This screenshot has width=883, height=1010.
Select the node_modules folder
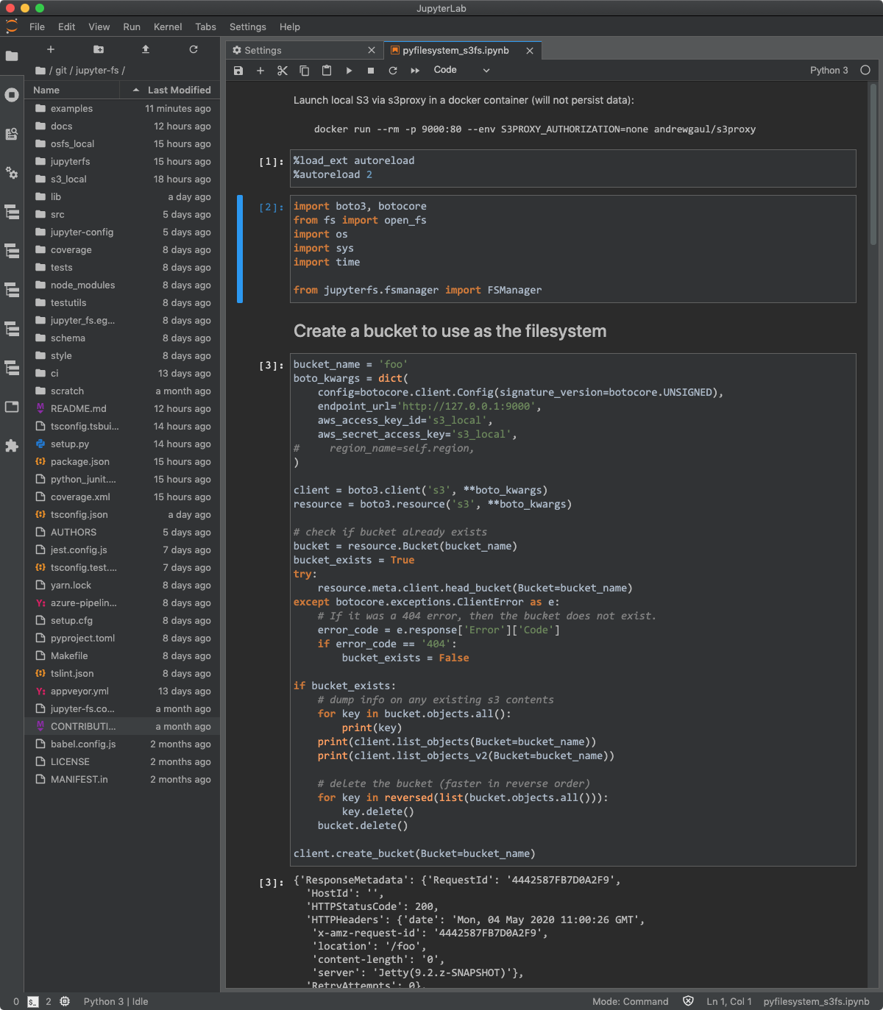(x=122, y=285)
